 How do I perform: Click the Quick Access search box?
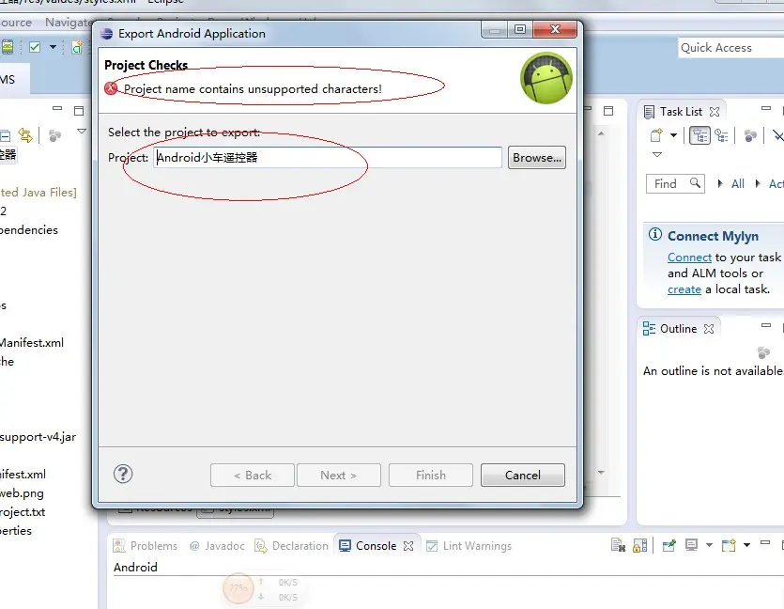(731, 48)
